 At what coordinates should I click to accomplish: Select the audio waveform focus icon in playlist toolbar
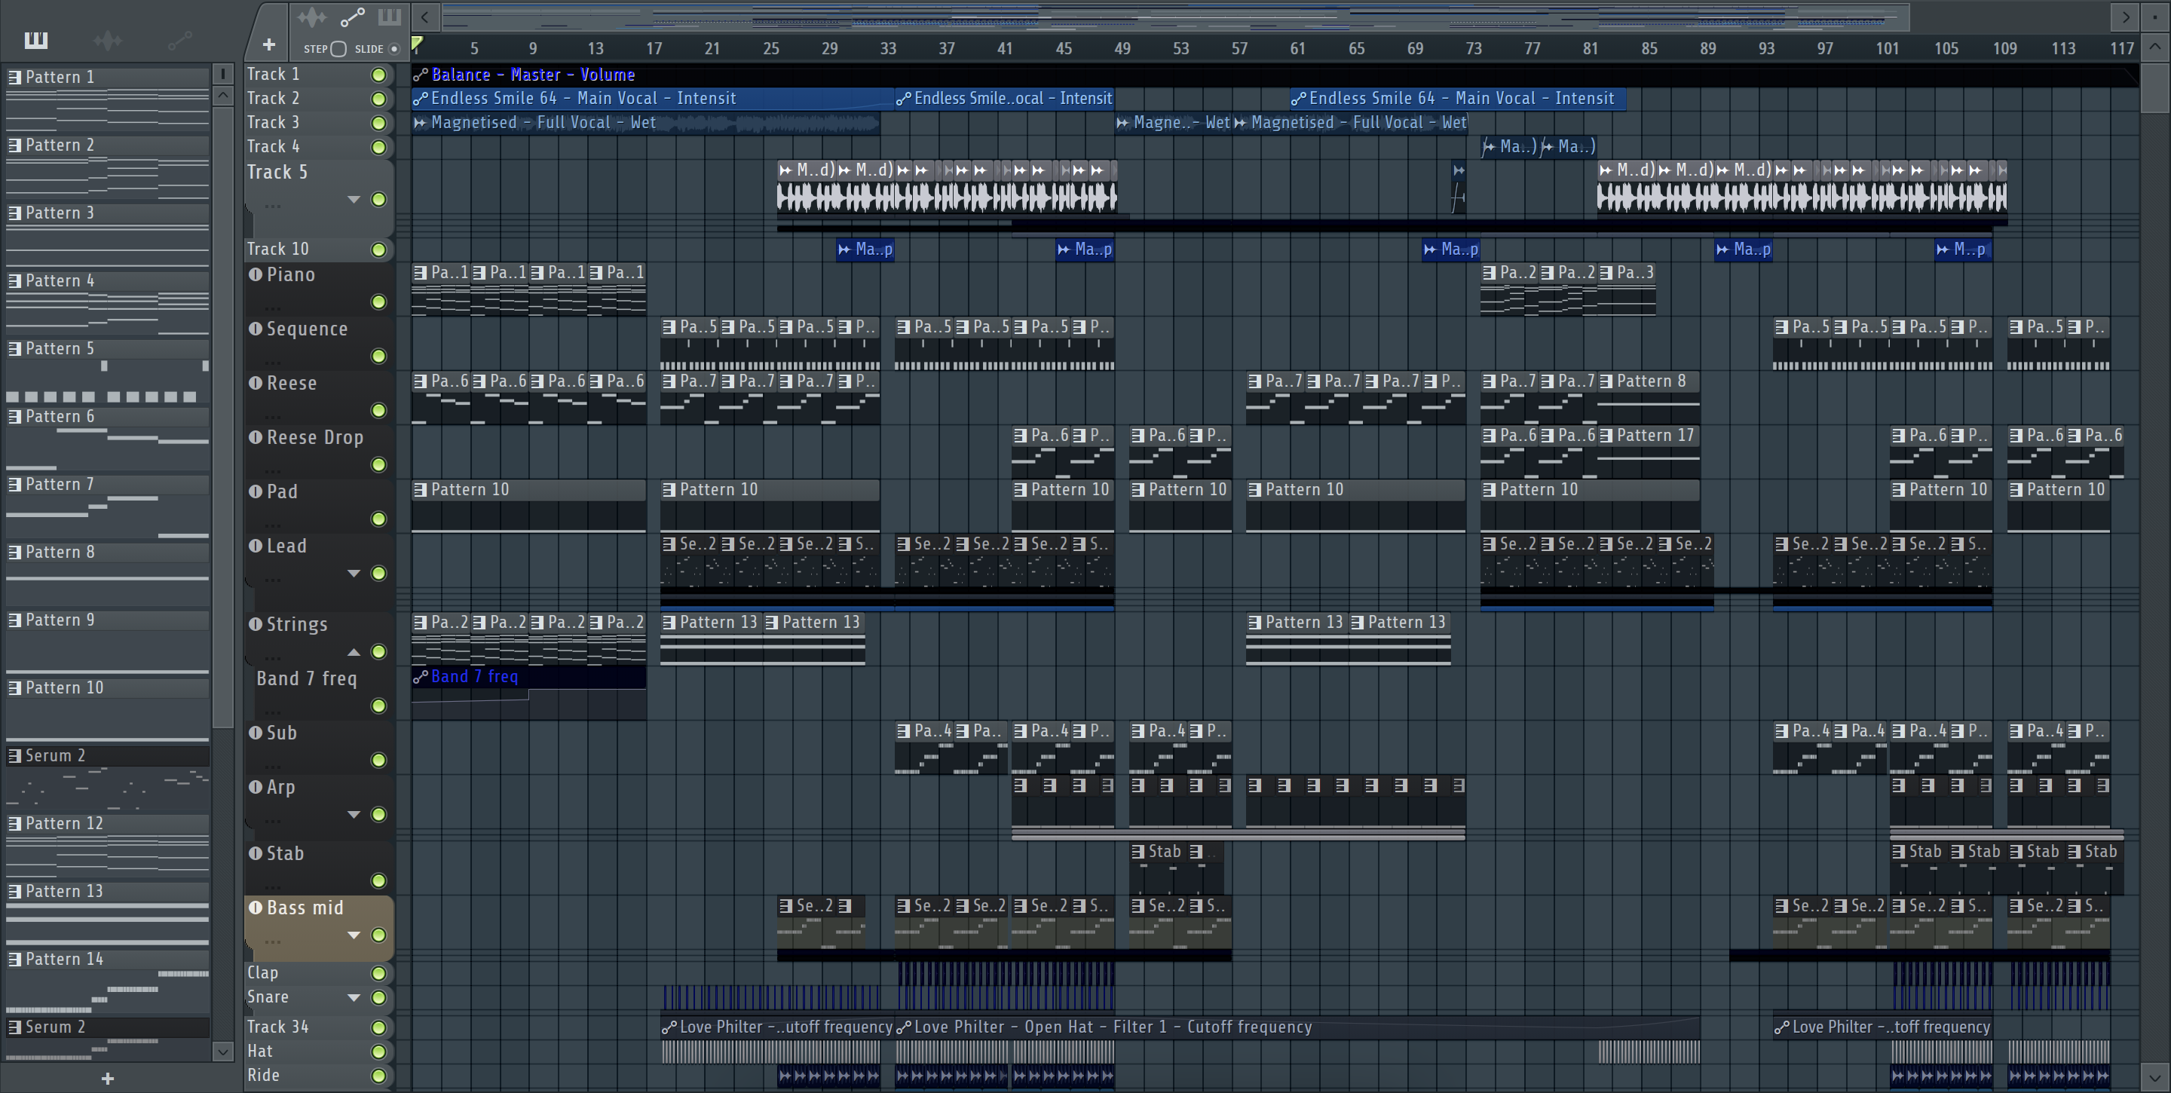tap(312, 17)
